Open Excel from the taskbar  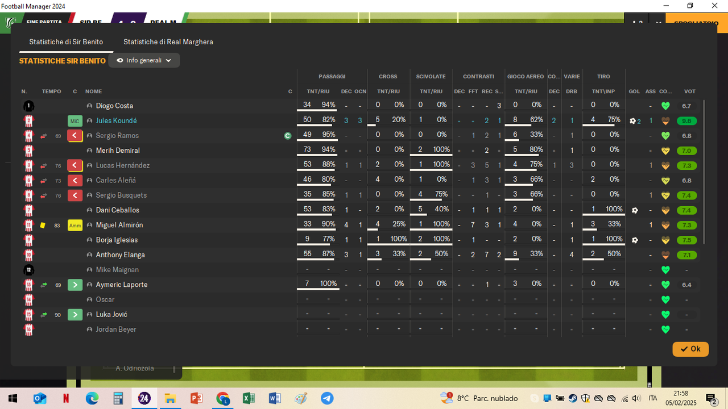pos(249,398)
